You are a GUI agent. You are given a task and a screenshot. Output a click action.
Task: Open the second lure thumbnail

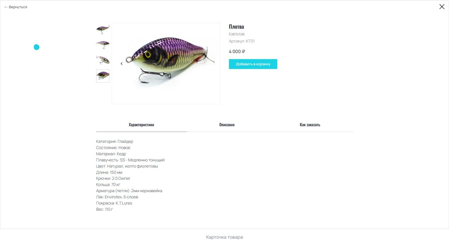click(x=103, y=45)
